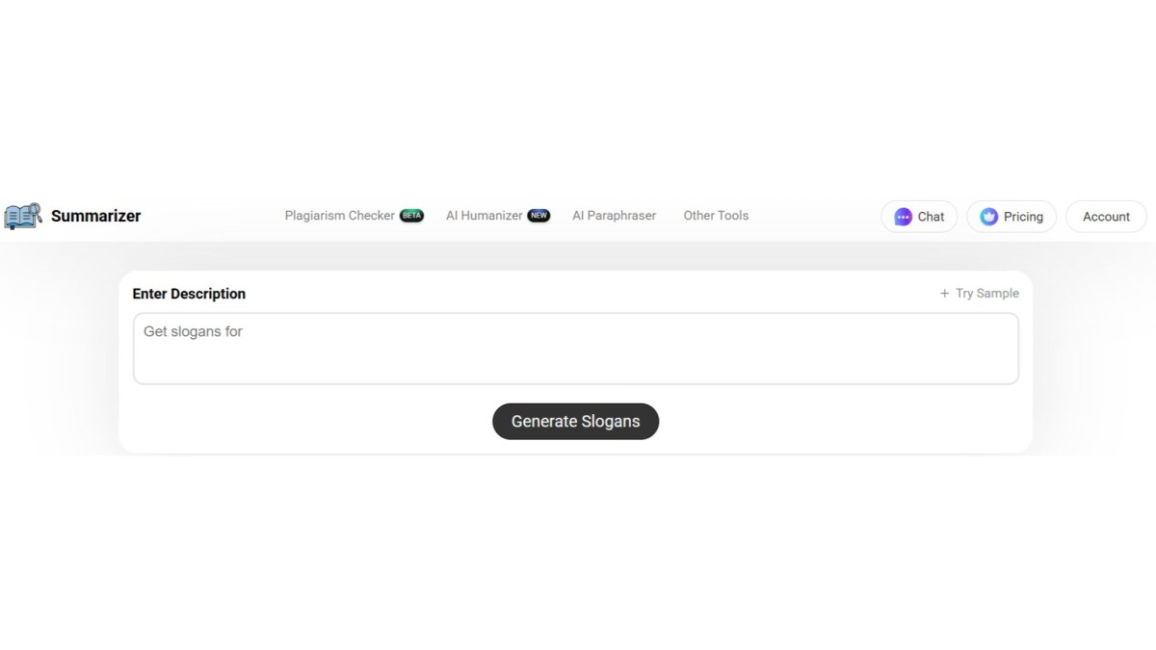1156x650 pixels.
Task: Open the AI Paraphraser tool
Action: click(x=614, y=216)
